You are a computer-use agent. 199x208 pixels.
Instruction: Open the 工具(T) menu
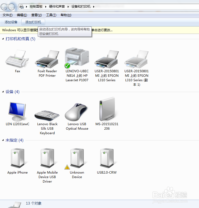pyautogui.click(x=51, y=15)
